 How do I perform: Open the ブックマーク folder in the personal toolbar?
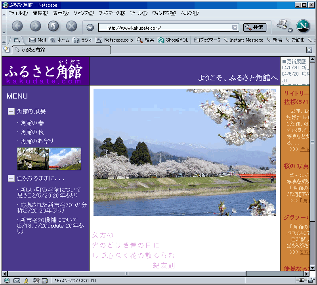click(x=207, y=40)
